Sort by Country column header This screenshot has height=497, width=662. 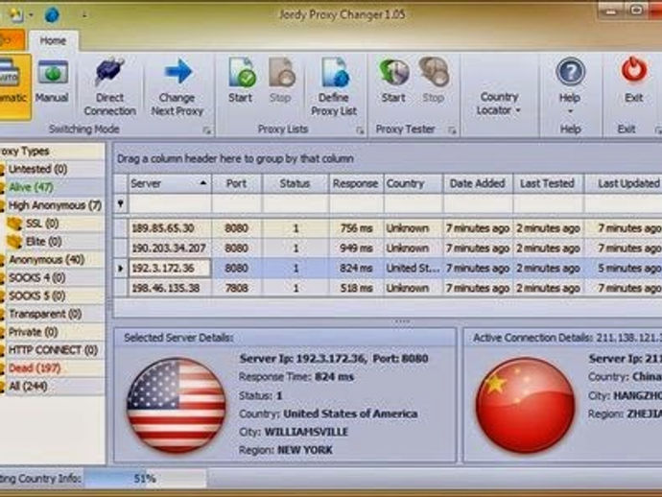[414, 183]
